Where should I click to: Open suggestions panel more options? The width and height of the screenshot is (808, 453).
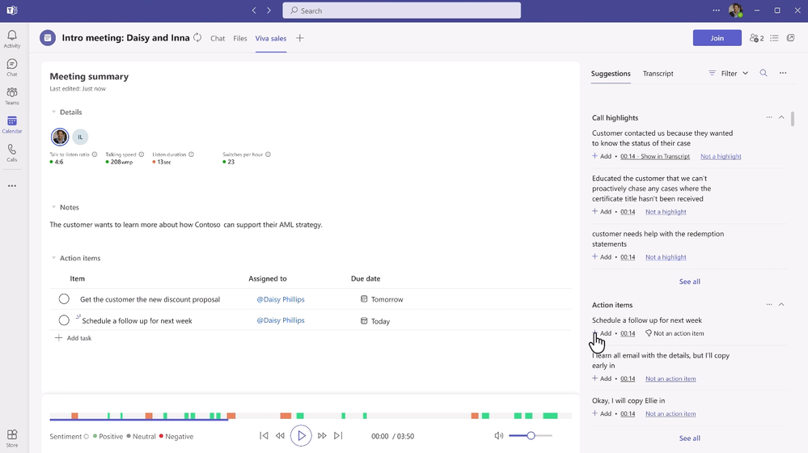(783, 73)
